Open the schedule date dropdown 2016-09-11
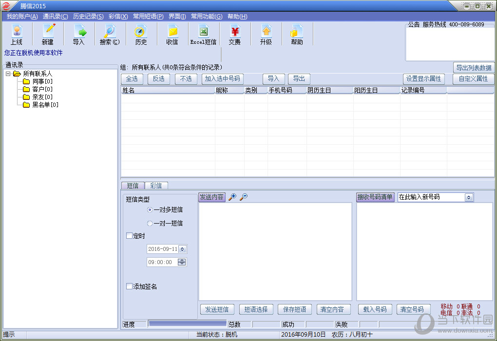The height and width of the screenshot is (341, 497). [x=182, y=249]
